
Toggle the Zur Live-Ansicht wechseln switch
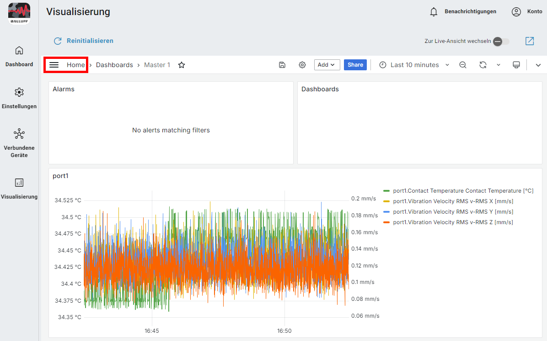(x=501, y=42)
